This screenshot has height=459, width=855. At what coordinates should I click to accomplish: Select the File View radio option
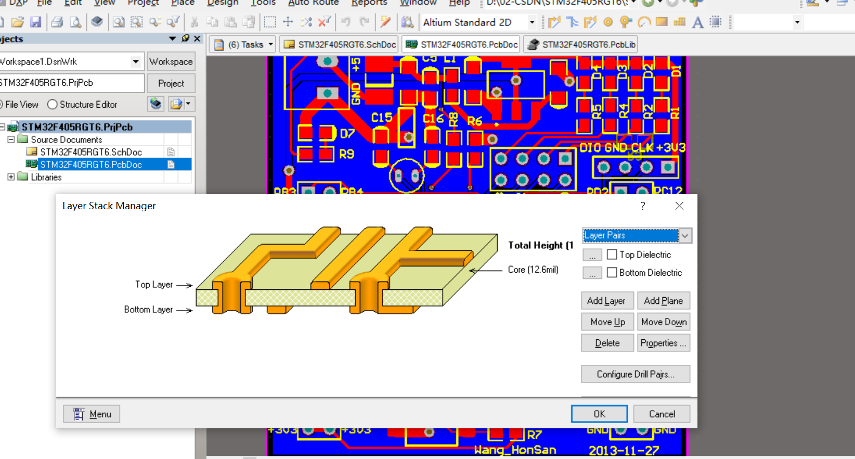[19, 105]
